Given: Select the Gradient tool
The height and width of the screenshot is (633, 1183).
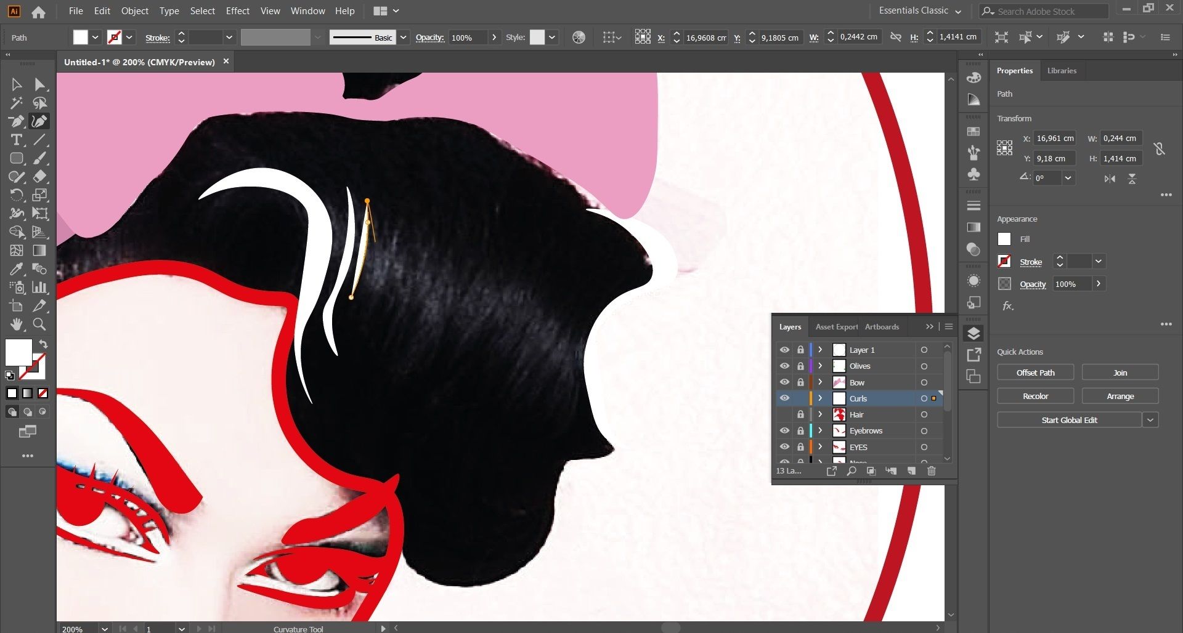Looking at the screenshot, I should pos(39,251).
